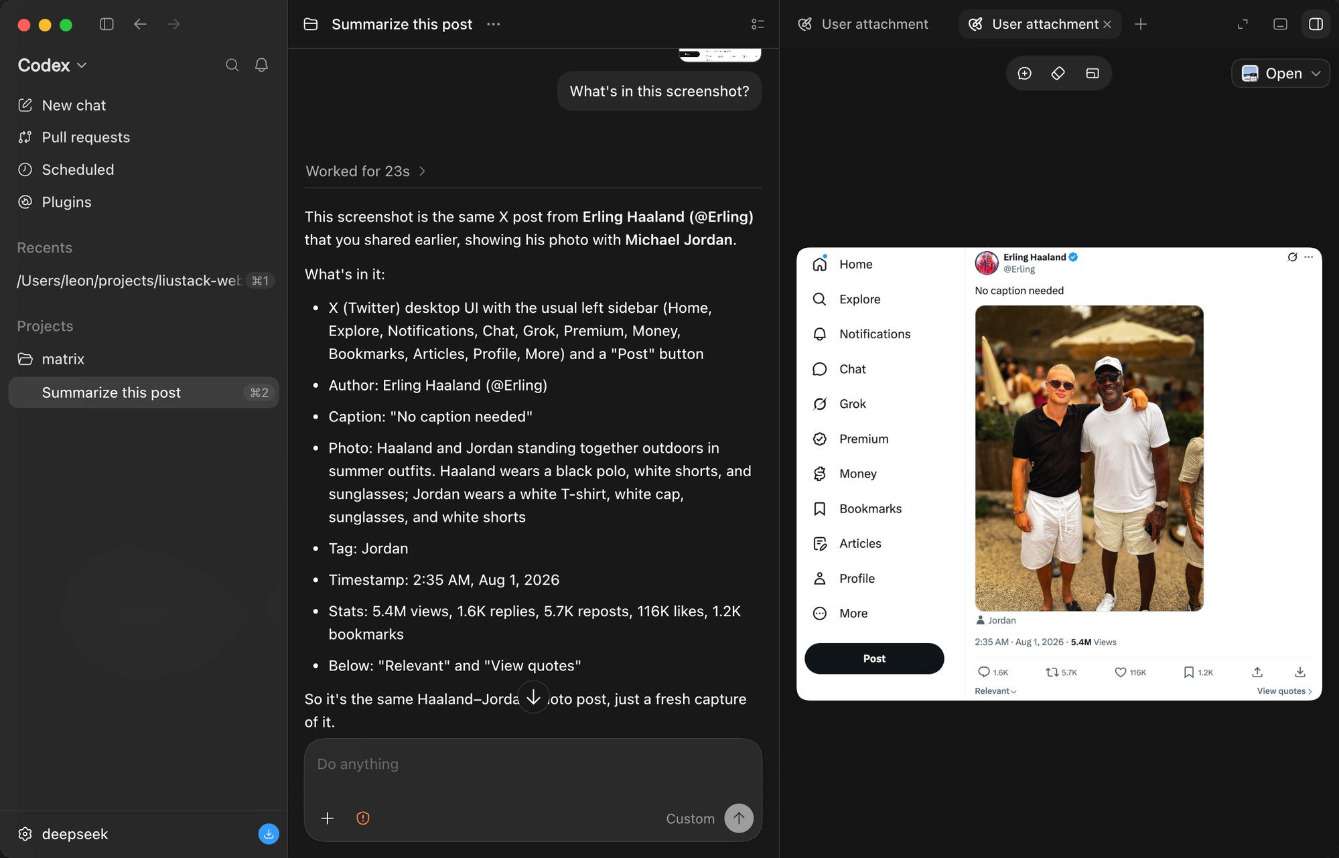Close the active User attachment tab
This screenshot has width=1339, height=858.
pyautogui.click(x=1107, y=24)
